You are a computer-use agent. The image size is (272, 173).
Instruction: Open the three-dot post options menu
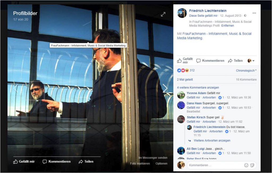254,13
